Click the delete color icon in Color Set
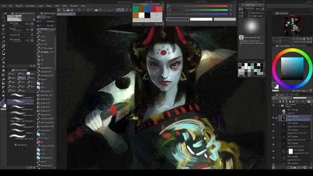 [163, 24]
